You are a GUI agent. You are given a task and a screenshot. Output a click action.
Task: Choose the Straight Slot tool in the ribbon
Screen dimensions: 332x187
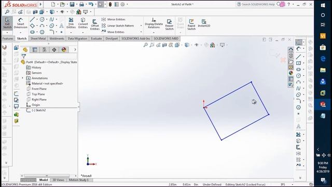[x=32, y=32]
